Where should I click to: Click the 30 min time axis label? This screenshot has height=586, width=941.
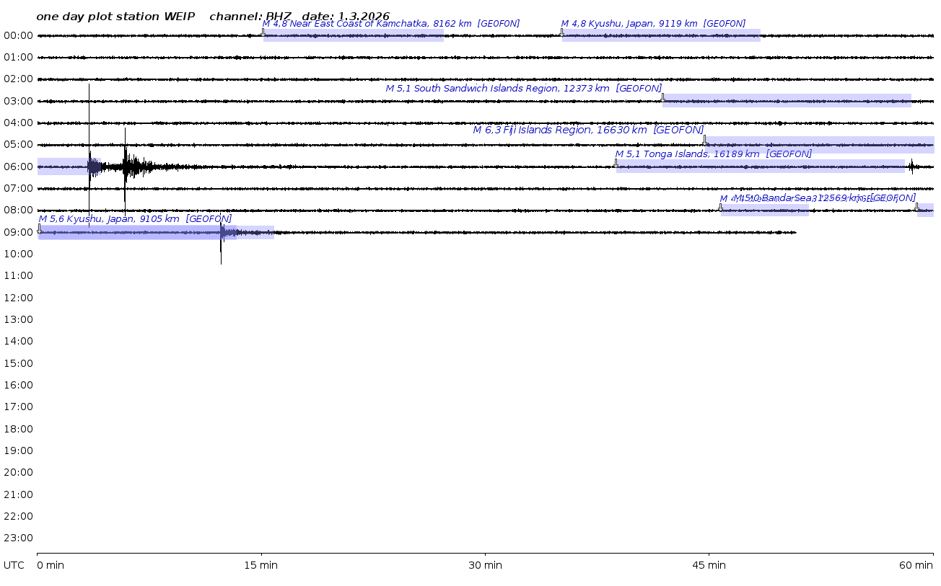pyautogui.click(x=485, y=565)
